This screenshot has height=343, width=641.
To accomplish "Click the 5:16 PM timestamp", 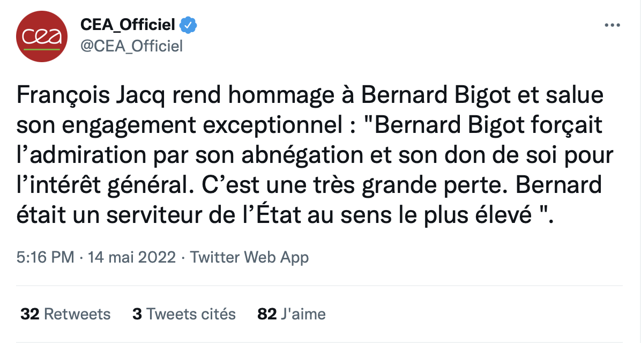I will [45, 258].
